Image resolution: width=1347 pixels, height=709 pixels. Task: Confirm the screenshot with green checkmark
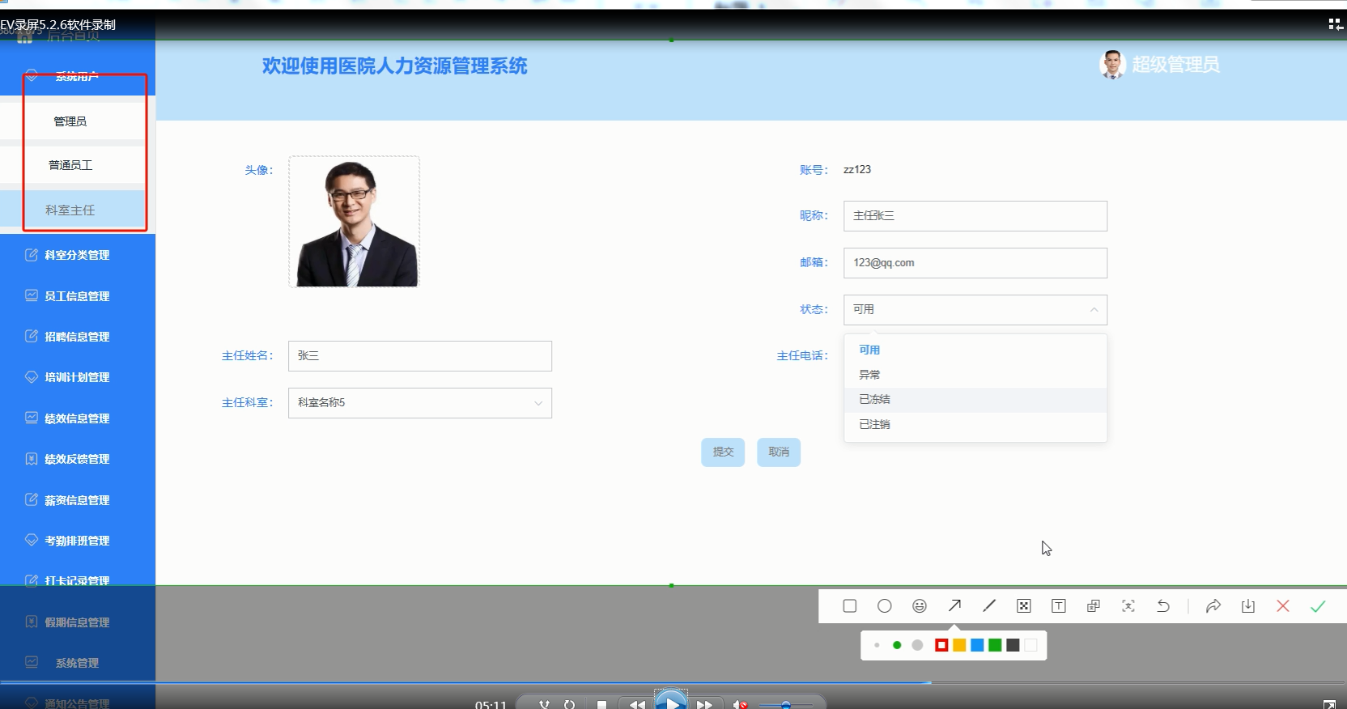tap(1318, 606)
